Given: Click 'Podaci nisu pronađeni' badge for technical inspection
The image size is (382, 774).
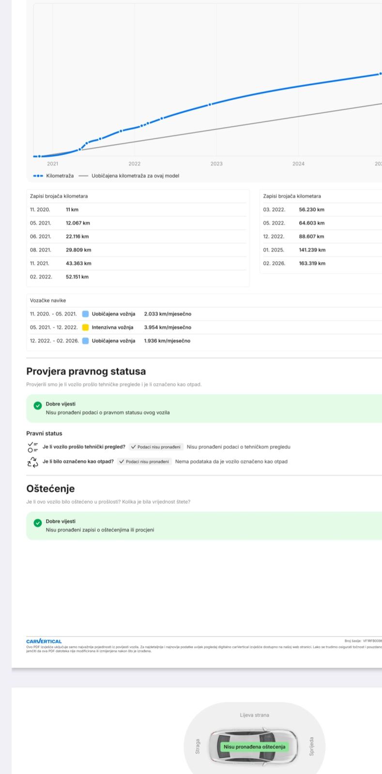Looking at the screenshot, I should [x=157, y=447].
